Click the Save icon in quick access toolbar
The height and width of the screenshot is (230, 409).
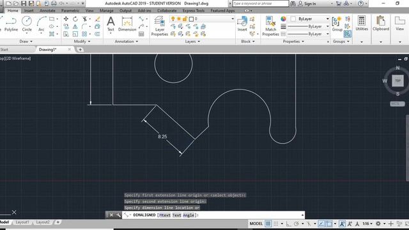[24, 3]
